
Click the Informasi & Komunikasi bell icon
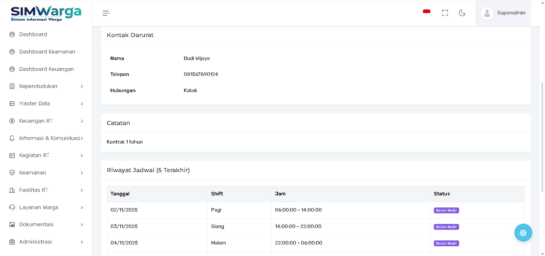click(12, 138)
